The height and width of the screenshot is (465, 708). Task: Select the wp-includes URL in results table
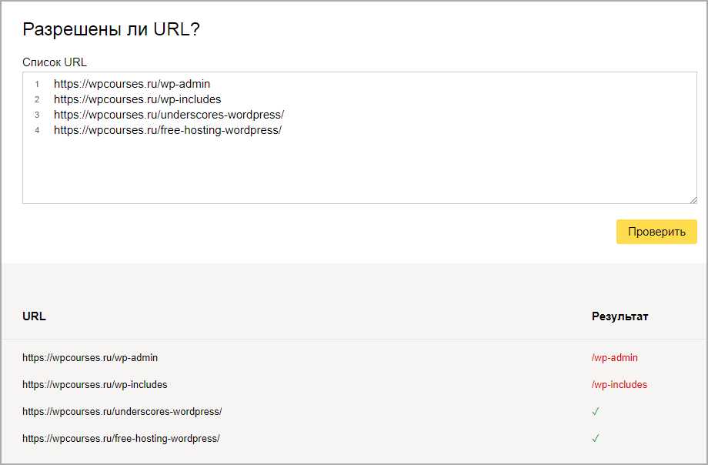click(x=95, y=385)
